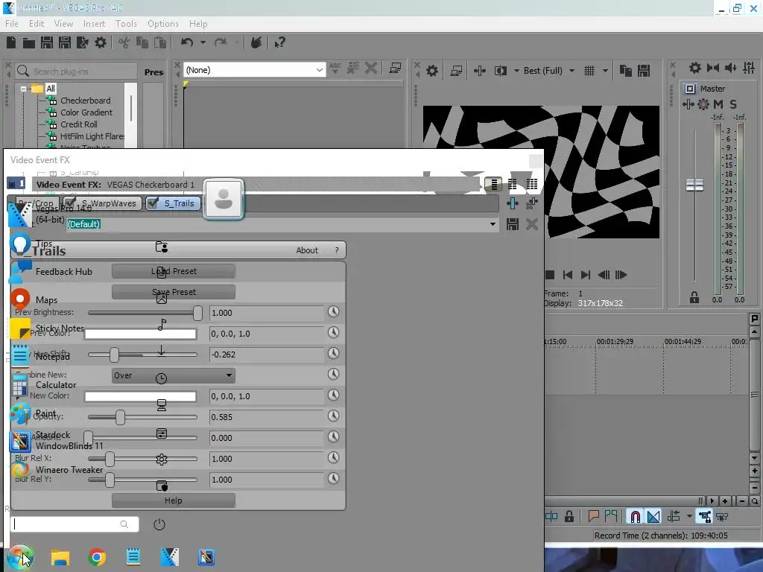The height and width of the screenshot is (572, 763).
Task: Click the Prev Brightness slider handle
Action: point(197,313)
